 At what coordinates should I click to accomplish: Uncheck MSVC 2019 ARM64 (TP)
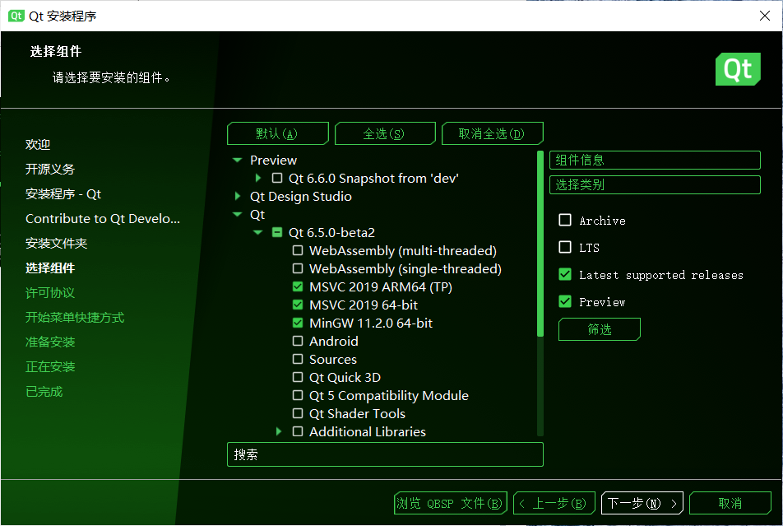pos(298,286)
